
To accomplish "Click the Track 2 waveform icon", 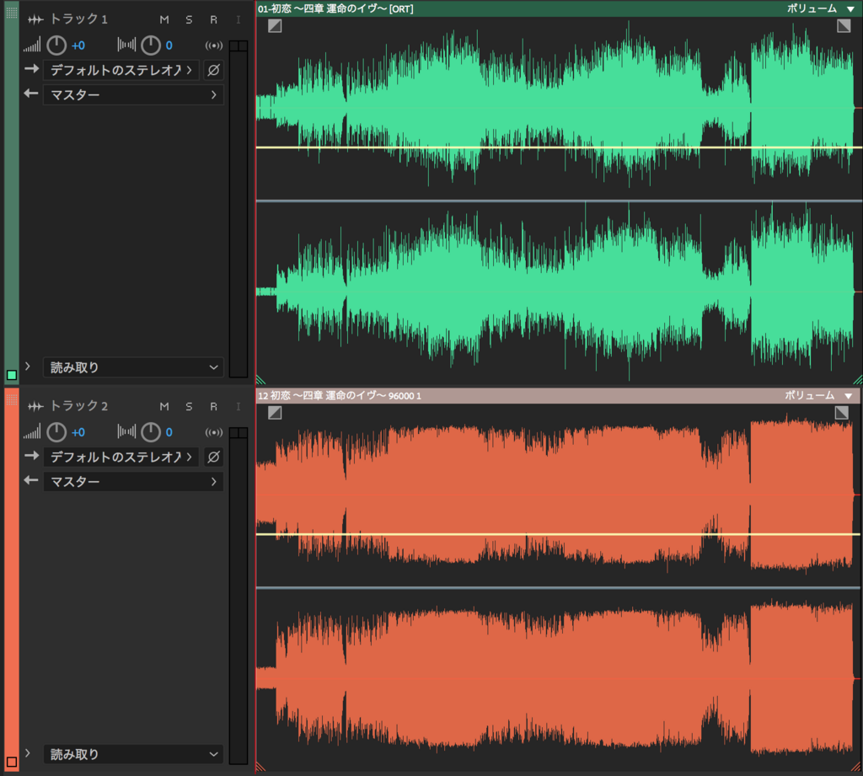I will pos(35,407).
